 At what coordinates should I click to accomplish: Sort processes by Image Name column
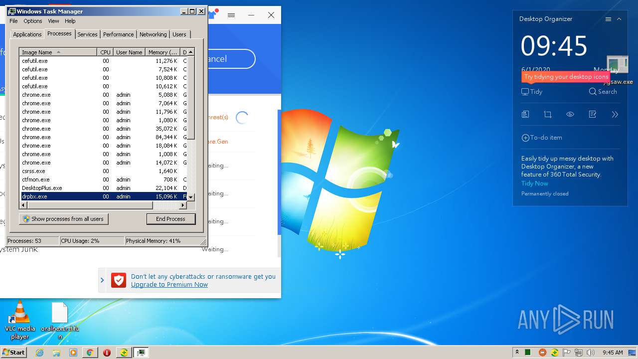click(x=58, y=52)
